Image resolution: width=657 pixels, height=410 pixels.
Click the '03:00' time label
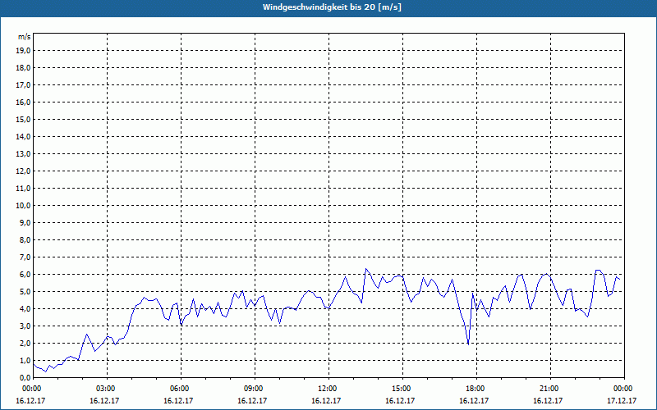[x=108, y=389]
